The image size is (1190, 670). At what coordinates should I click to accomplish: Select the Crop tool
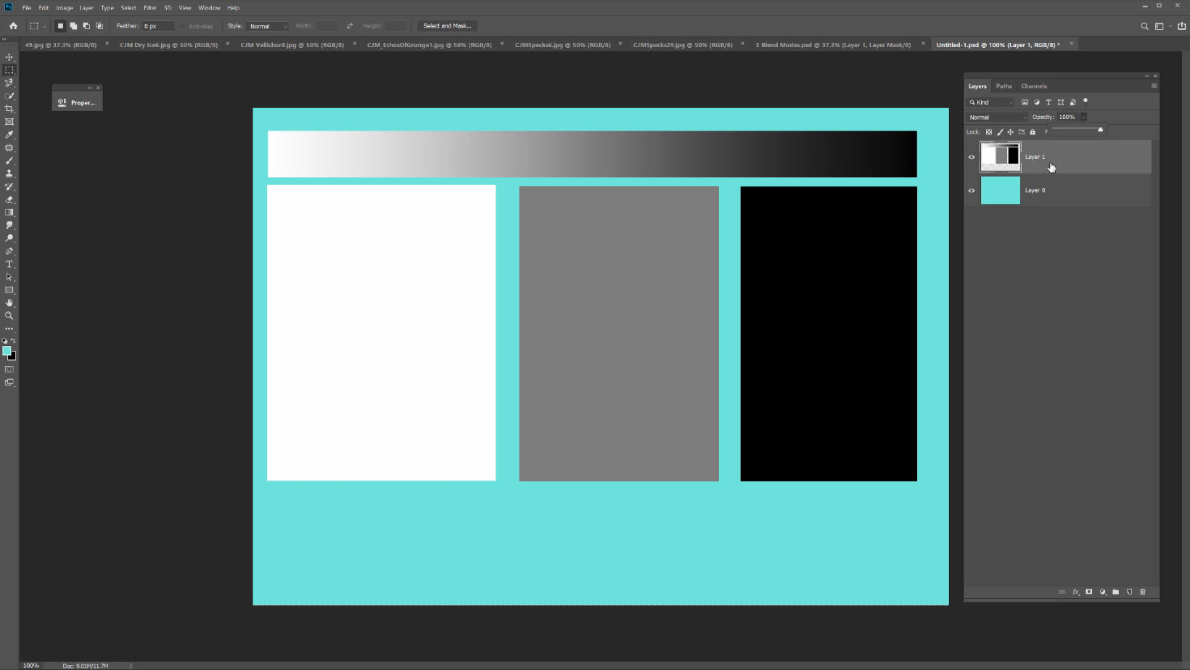[x=9, y=109]
